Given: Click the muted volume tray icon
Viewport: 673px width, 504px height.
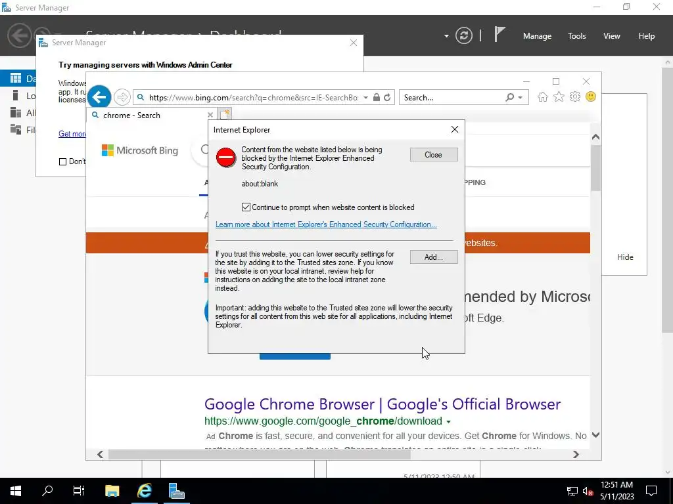Looking at the screenshot, I should (x=588, y=491).
